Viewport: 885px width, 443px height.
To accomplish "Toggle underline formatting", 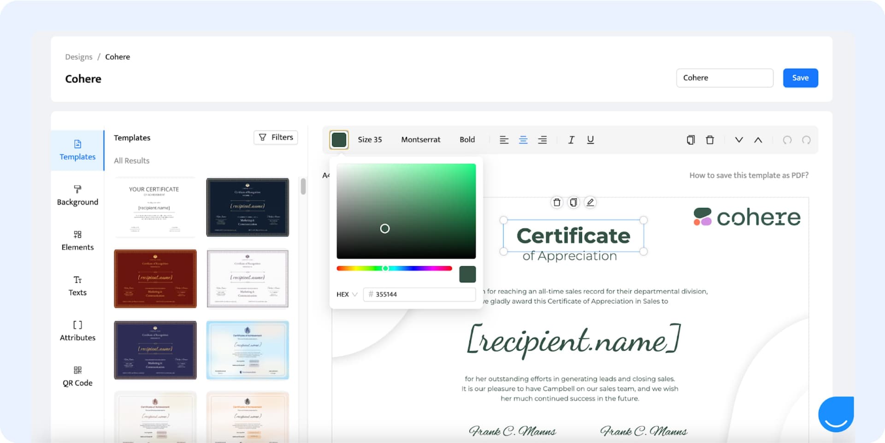I will tap(590, 139).
